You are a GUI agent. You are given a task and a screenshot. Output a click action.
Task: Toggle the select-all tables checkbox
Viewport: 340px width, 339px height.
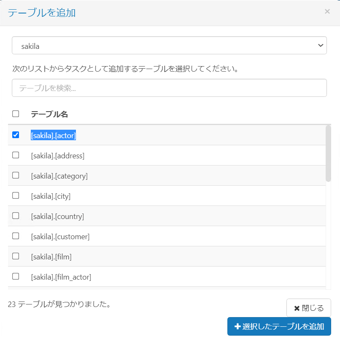pos(16,114)
